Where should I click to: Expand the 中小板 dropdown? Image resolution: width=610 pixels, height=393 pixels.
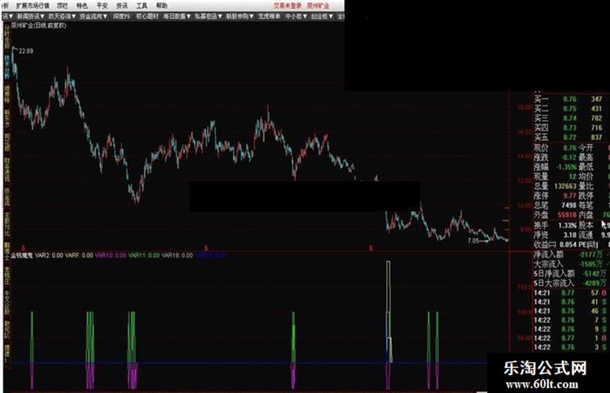click(296, 16)
